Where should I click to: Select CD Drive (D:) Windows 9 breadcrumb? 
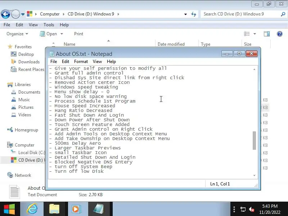pyautogui.click(x=91, y=14)
